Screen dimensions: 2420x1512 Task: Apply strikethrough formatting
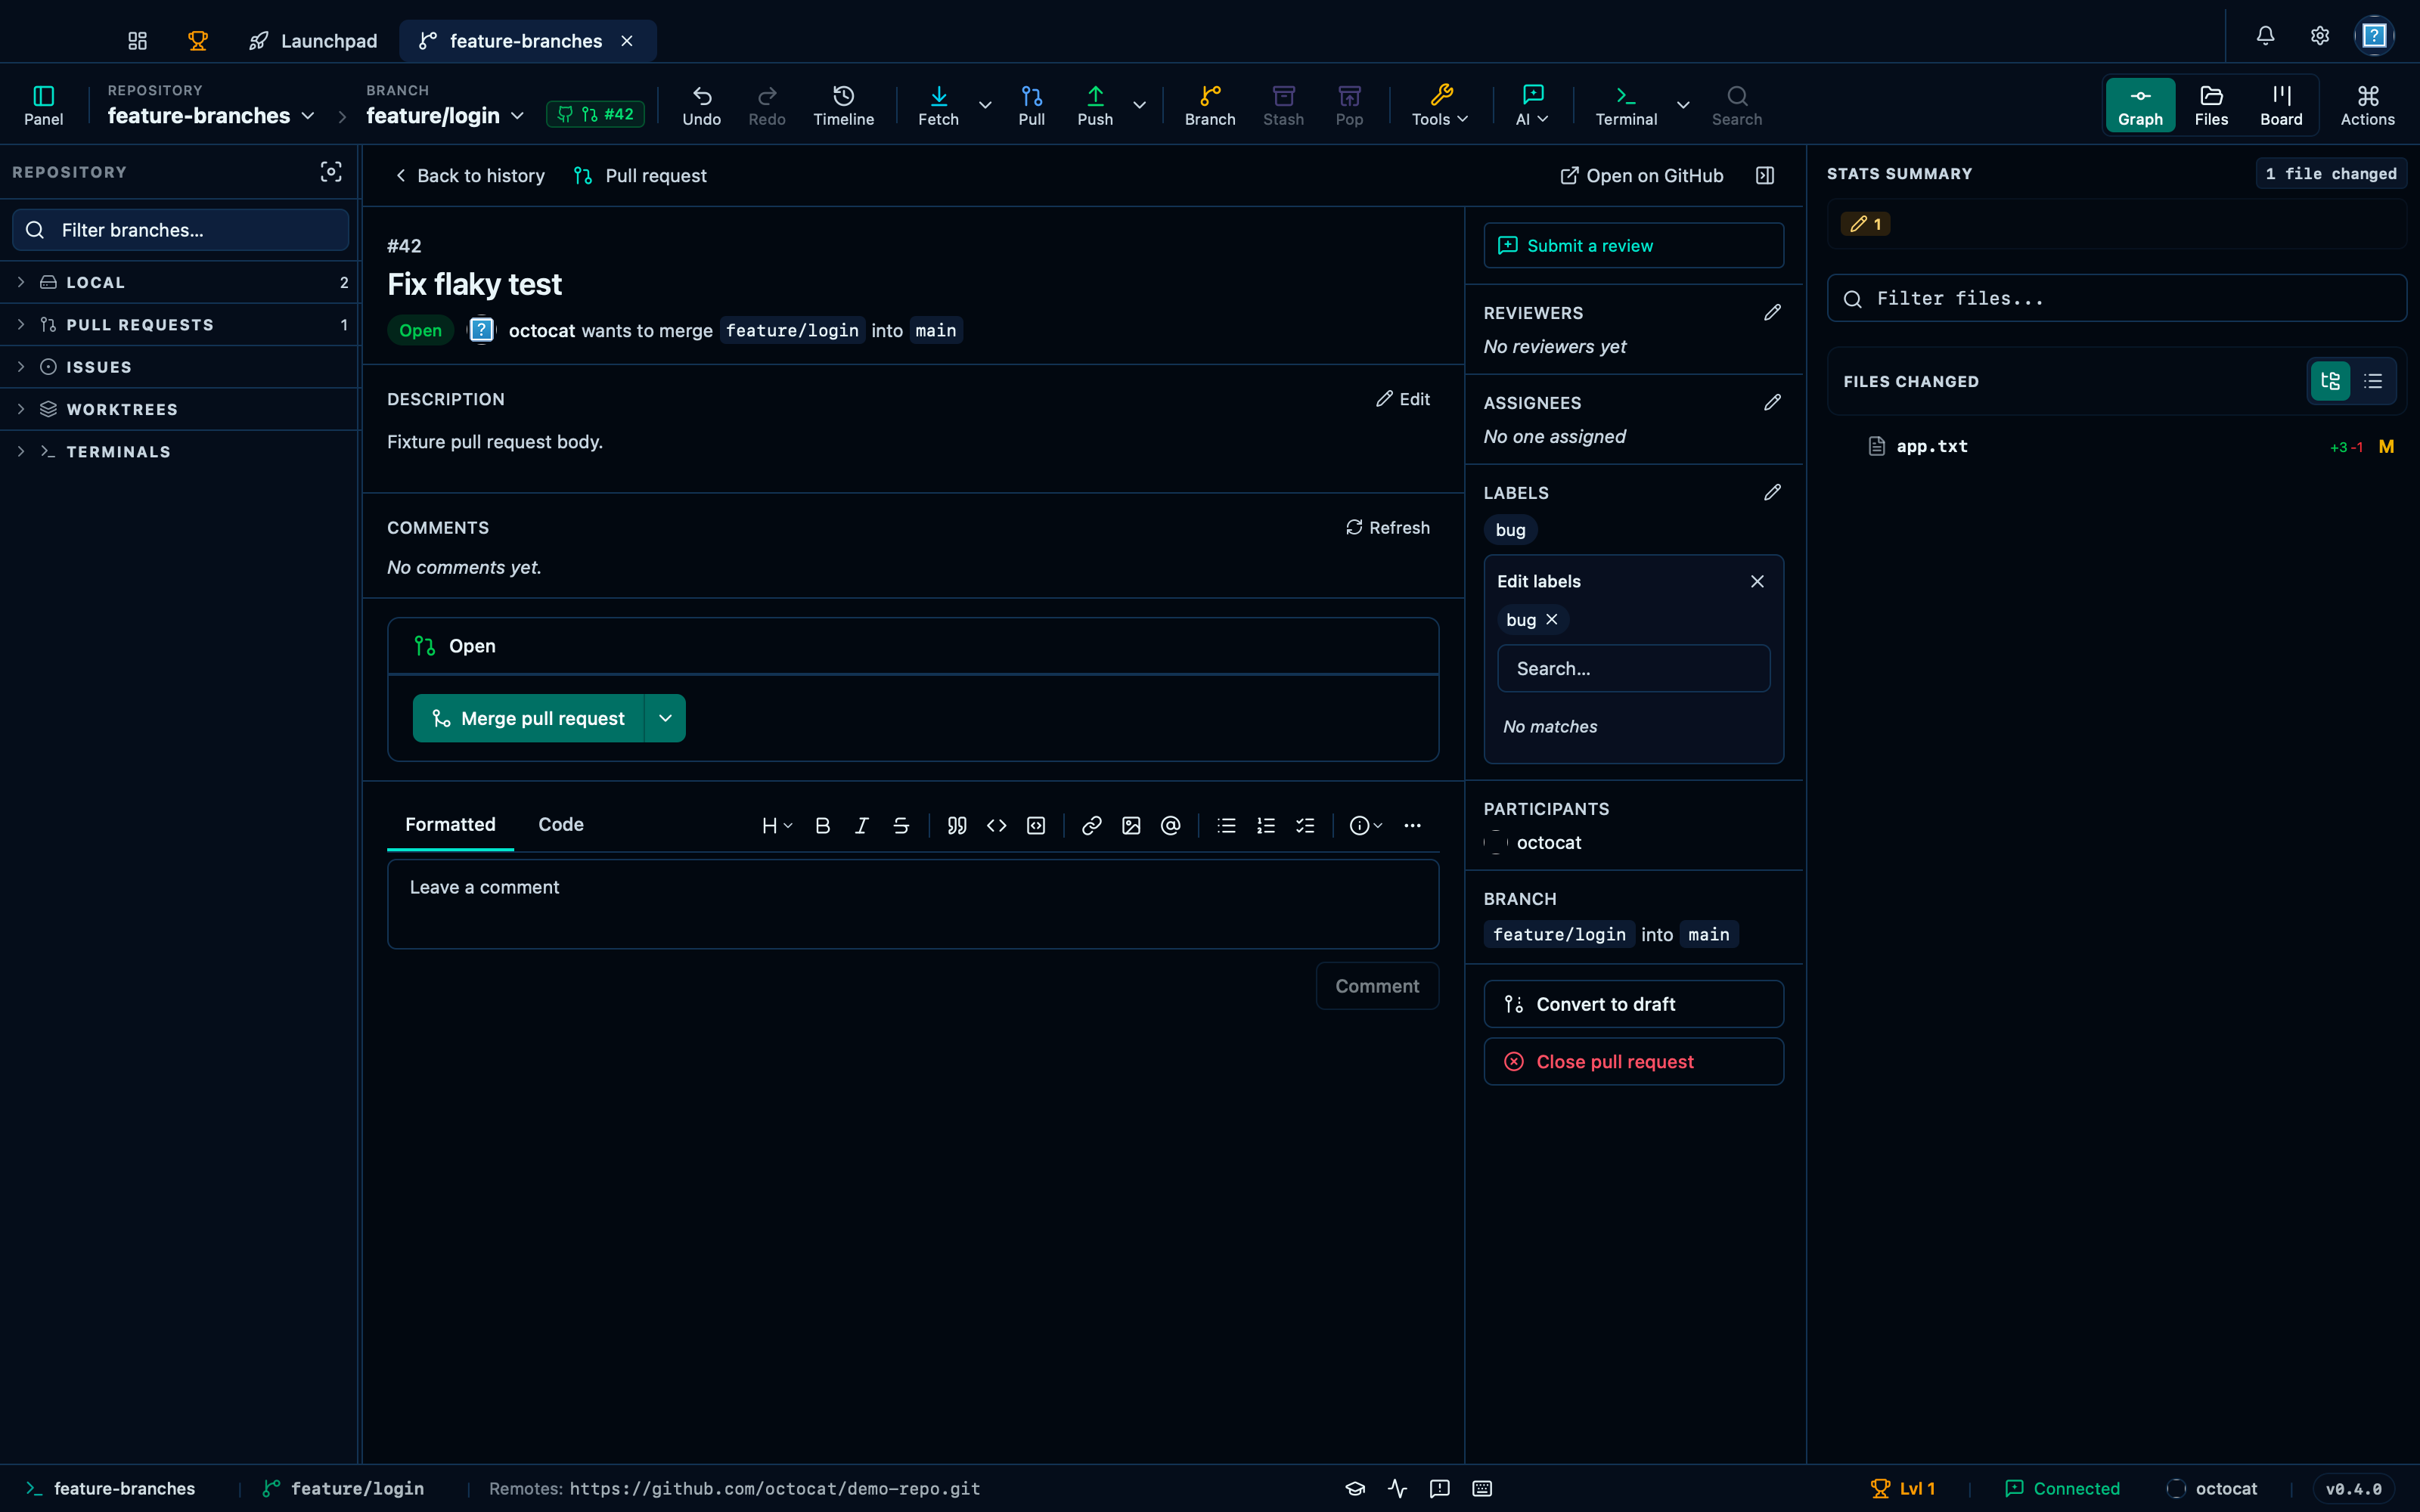(901, 826)
